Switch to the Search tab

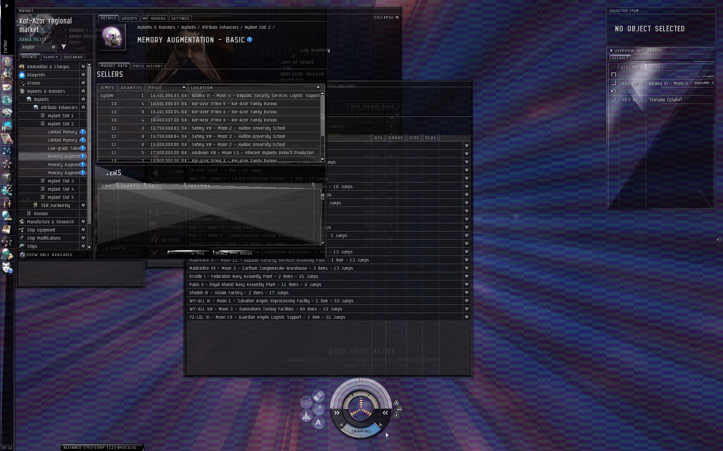(51, 57)
